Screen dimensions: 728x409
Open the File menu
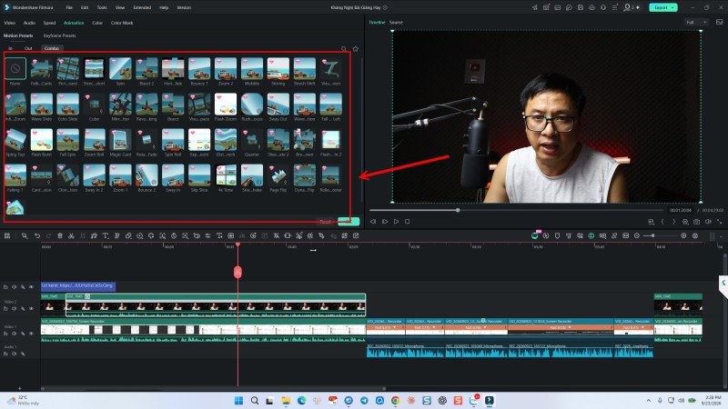[x=69, y=7]
